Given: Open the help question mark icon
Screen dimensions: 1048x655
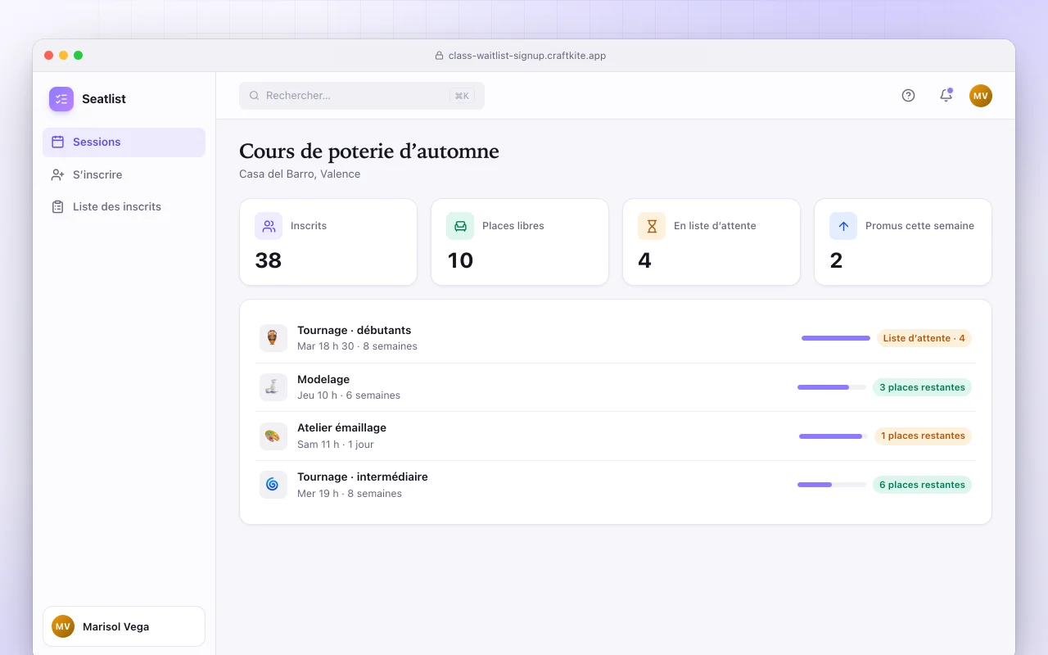Looking at the screenshot, I should [x=908, y=96].
